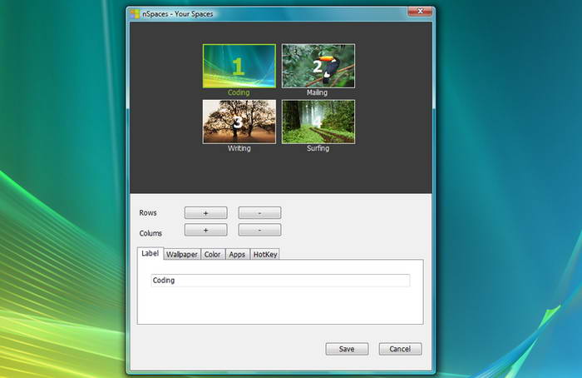Click the Writing label under the tree thumbnail

click(239, 148)
